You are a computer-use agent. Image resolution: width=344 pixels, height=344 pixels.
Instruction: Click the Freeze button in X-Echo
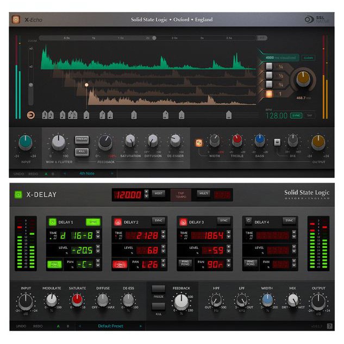pos(82,139)
